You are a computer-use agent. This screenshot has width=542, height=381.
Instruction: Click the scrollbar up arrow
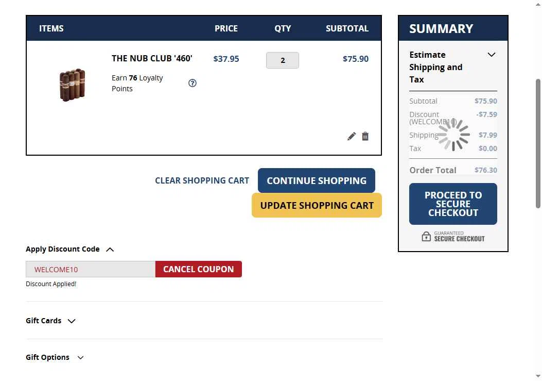tap(538, 4)
